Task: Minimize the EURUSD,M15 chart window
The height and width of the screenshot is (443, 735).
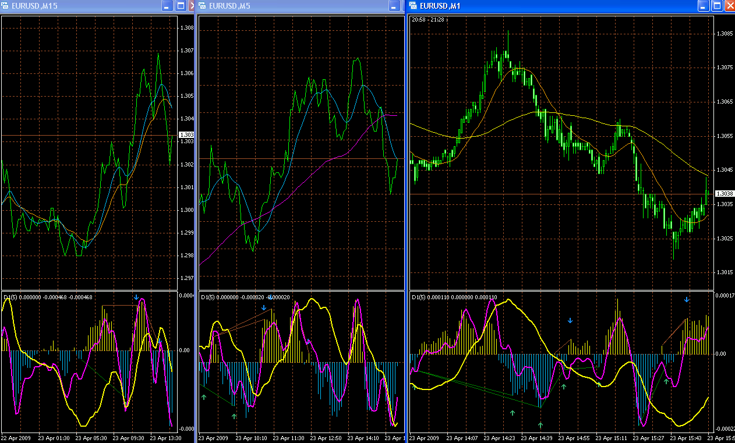Action: (x=167, y=6)
